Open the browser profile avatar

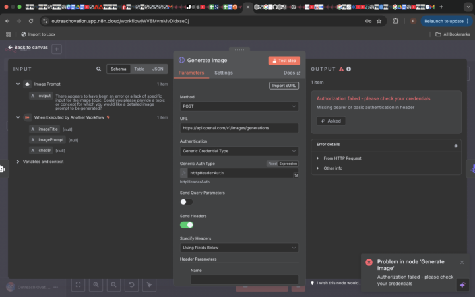click(413, 21)
